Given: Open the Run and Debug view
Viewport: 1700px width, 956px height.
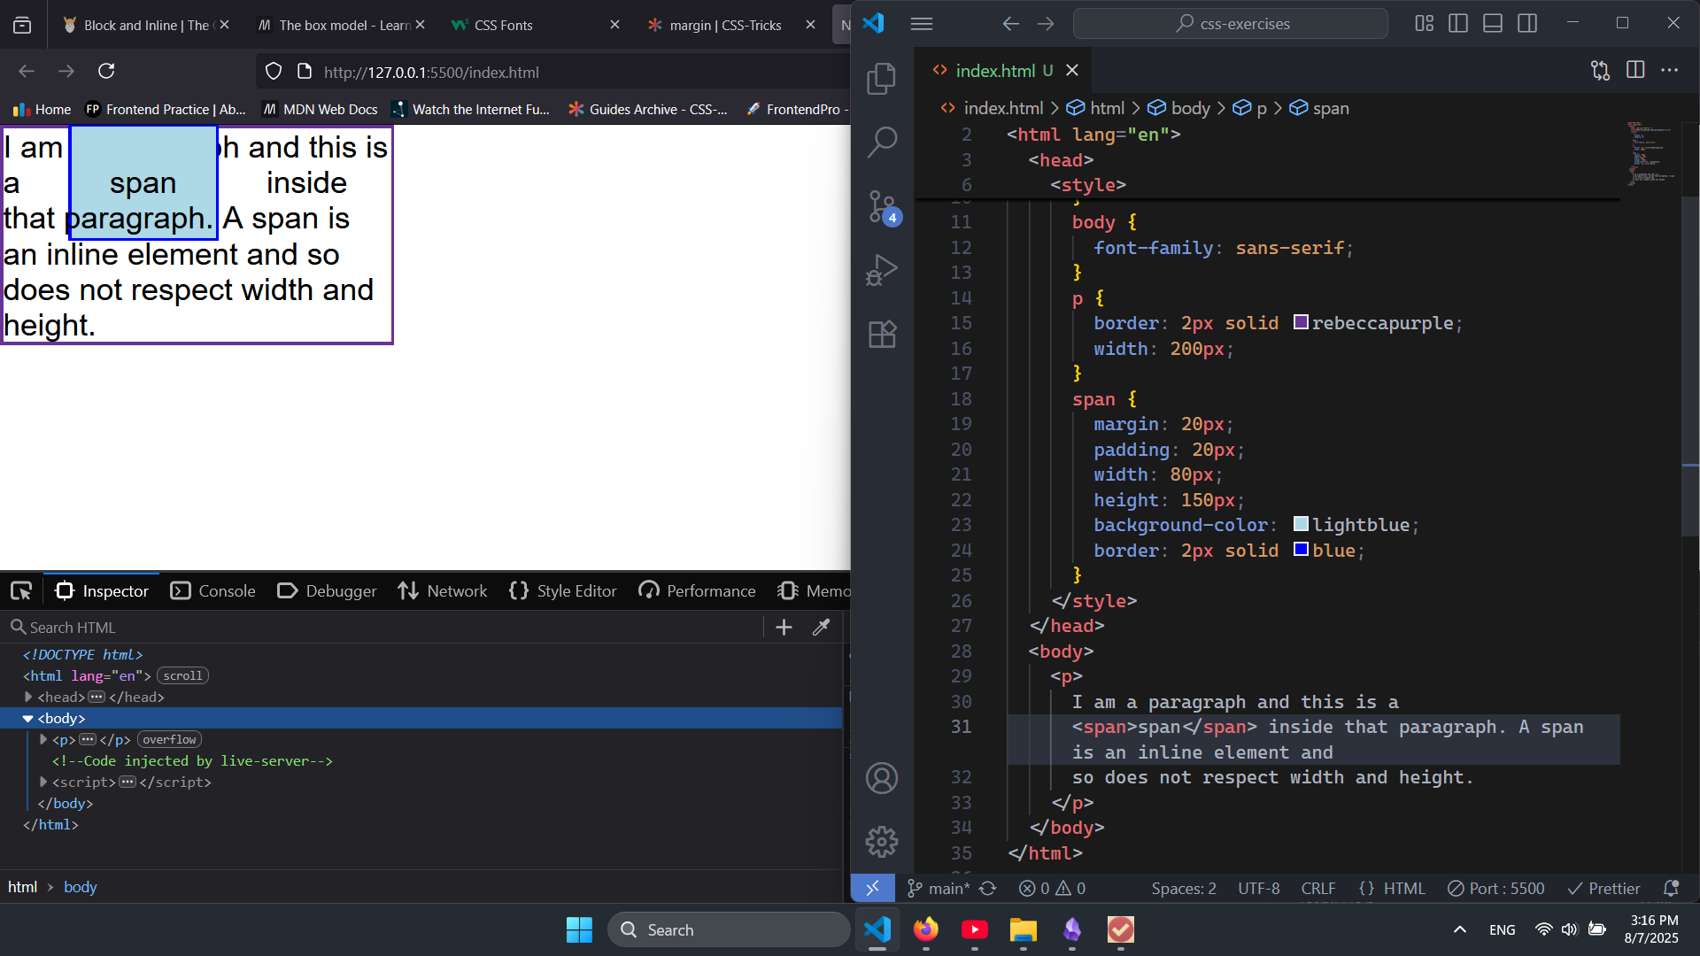Looking at the screenshot, I should pyautogui.click(x=882, y=270).
